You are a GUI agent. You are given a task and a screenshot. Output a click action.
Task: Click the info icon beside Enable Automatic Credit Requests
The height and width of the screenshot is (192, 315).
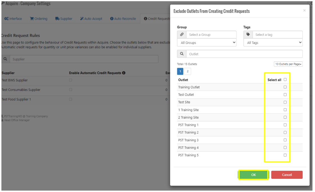(x=124, y=73)
